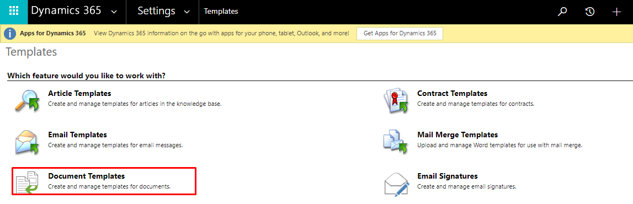Click the Document Templates icon
The image size is (633, 204).
[26, 182]
